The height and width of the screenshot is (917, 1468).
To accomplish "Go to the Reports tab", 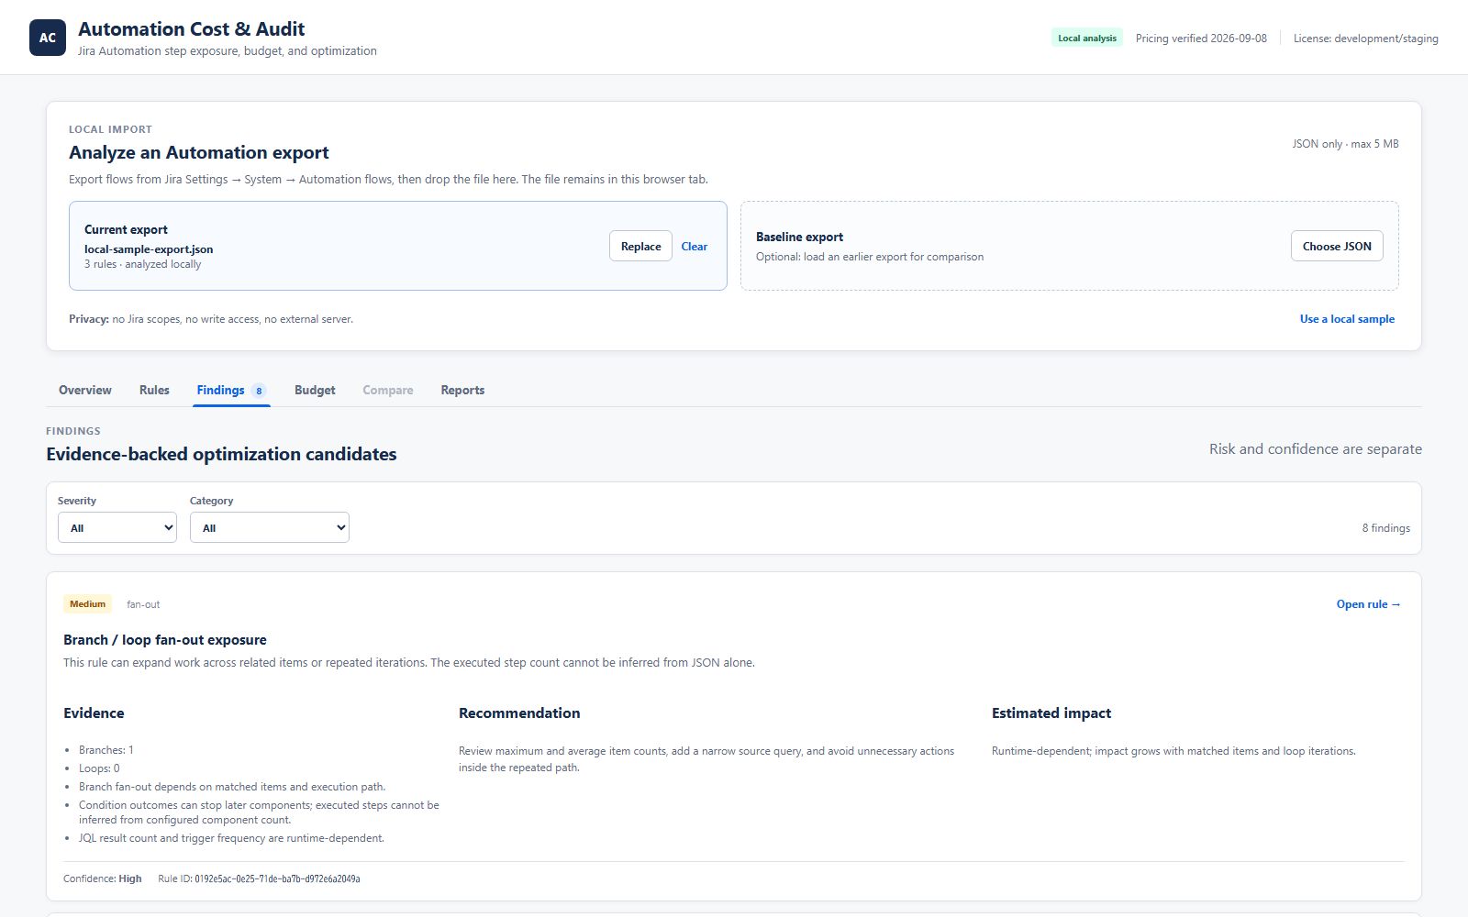I will (462, 390).
